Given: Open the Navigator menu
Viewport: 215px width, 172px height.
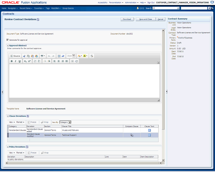Looking at the screenshot, I should point(13,8).
